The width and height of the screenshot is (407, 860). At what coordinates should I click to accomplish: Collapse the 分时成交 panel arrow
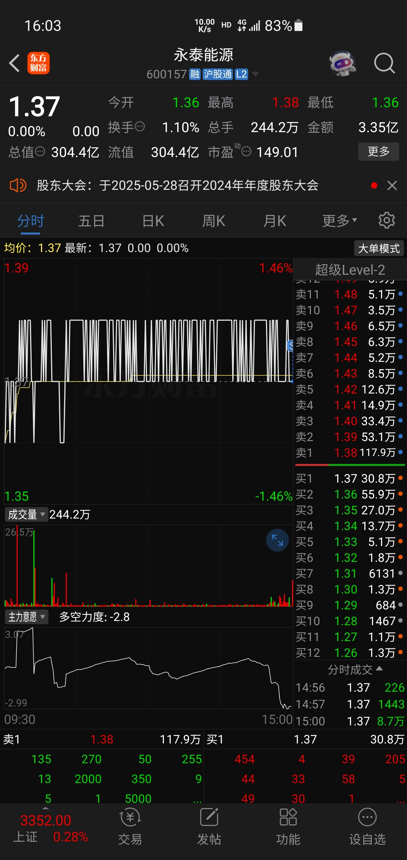(379, 669)
